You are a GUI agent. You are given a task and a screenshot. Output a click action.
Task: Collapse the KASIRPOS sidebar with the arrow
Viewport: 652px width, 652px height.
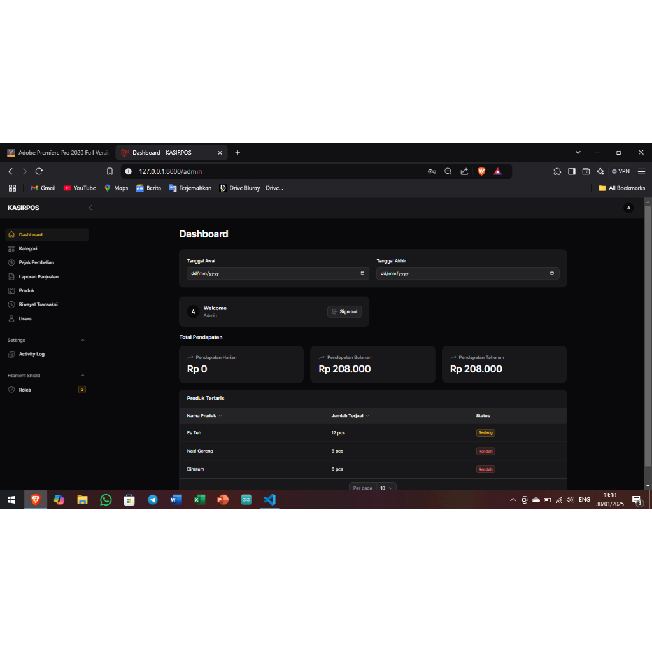tap(90, 208)
